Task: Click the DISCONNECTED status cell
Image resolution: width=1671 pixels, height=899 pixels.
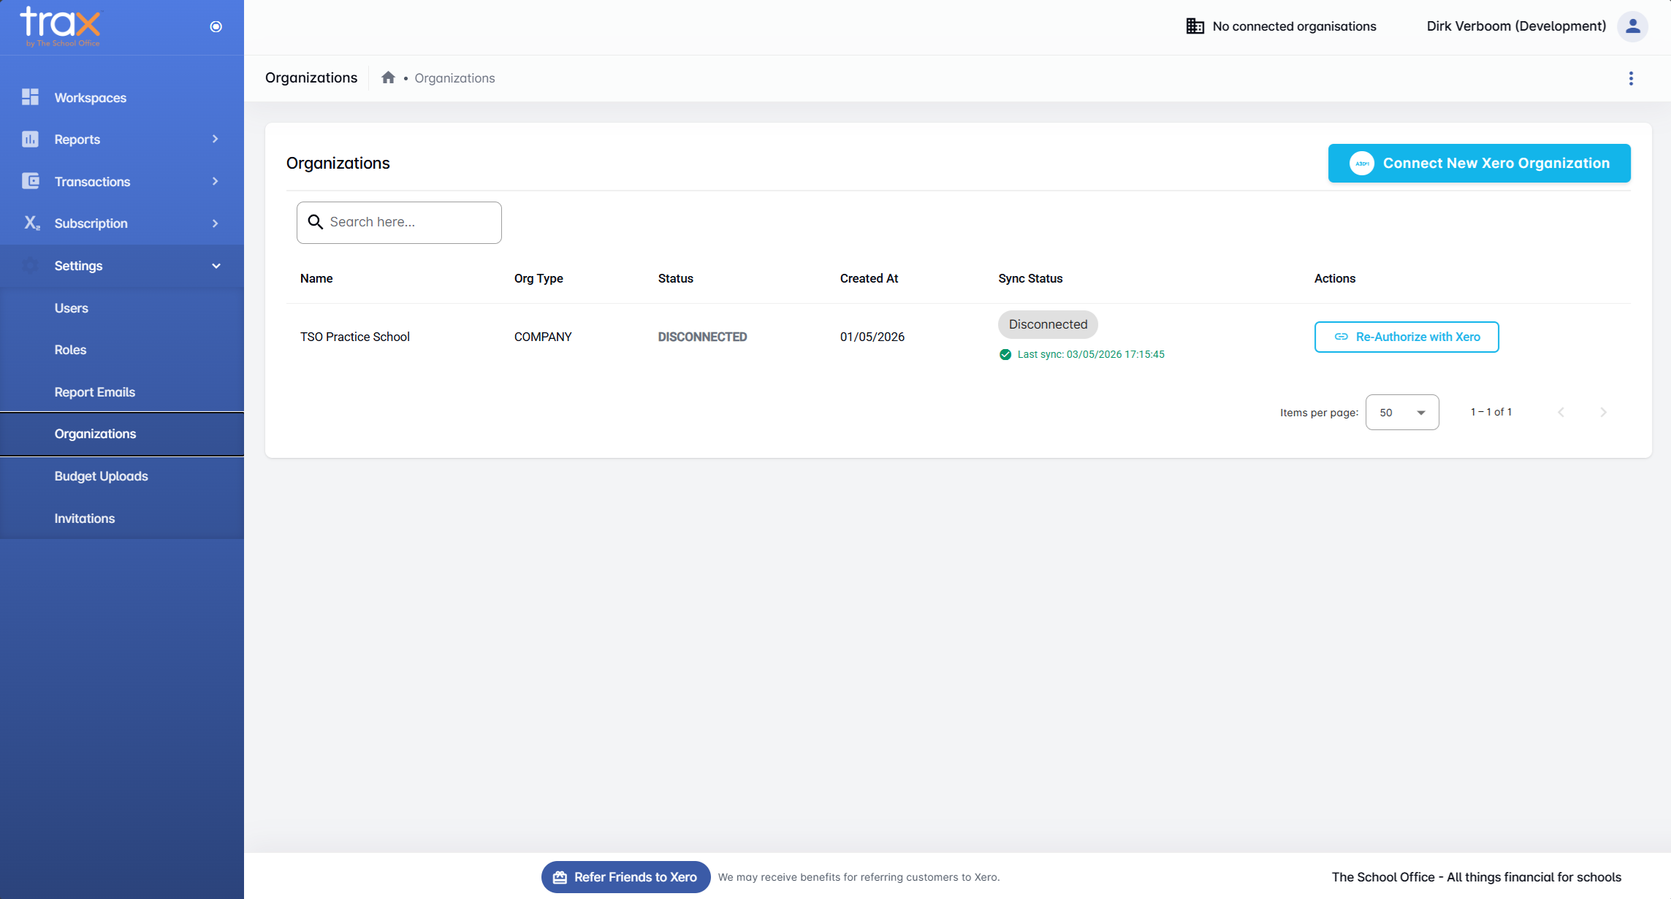Action: [702, 337]
